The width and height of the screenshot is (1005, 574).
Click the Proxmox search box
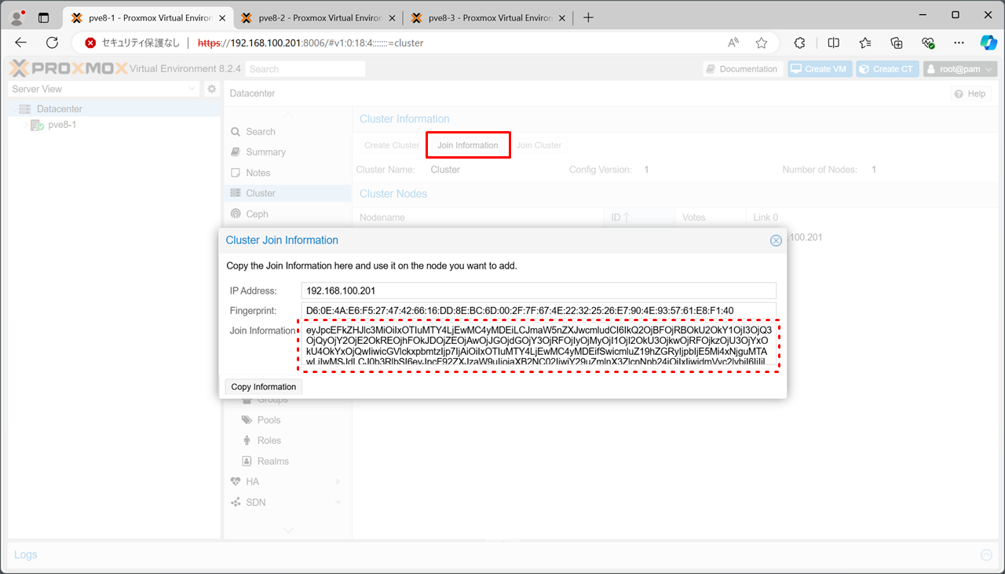[305, 69]
